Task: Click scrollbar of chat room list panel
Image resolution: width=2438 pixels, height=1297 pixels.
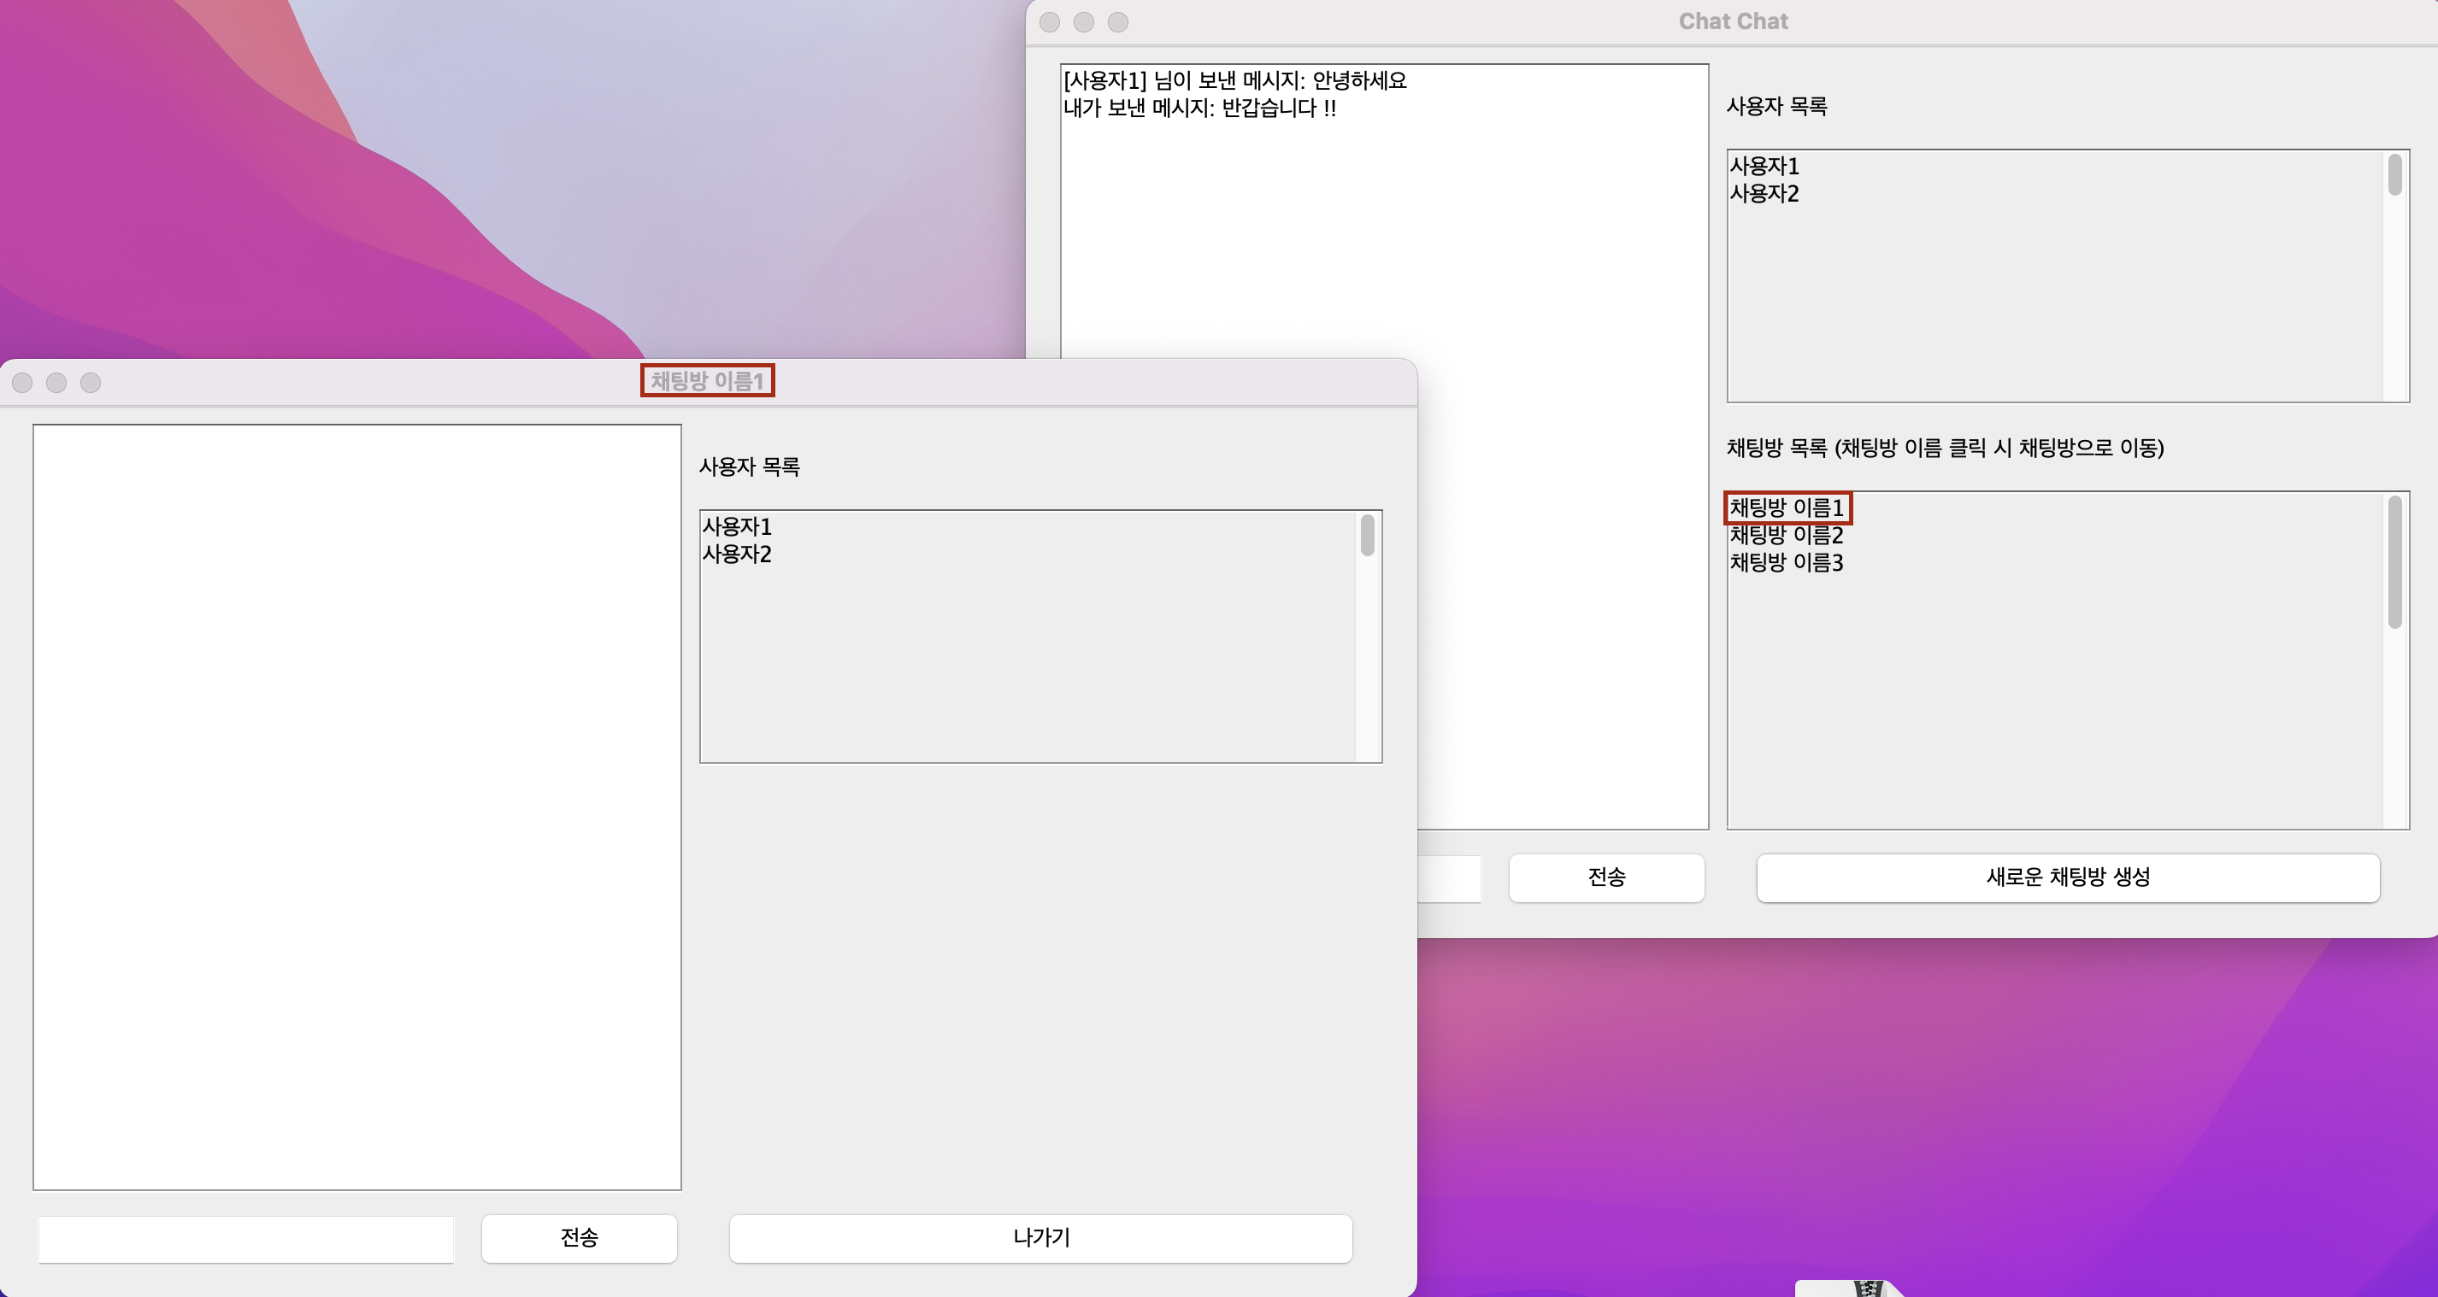Action: 2394,562
